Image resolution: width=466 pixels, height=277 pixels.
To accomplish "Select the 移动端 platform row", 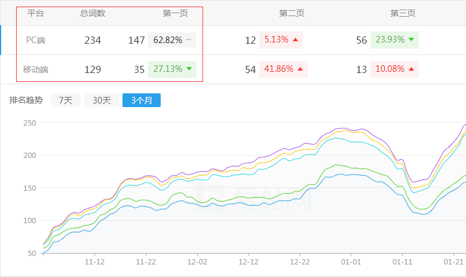I will 36,69.
